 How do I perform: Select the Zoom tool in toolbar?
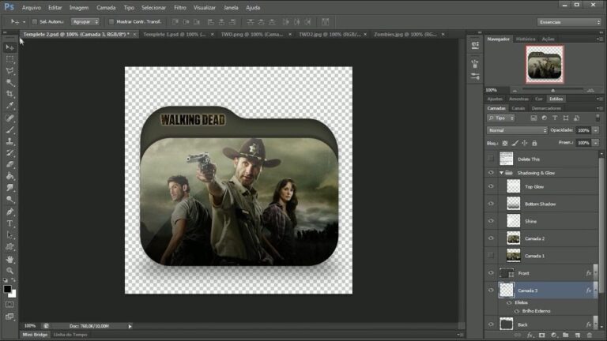click(9, 271)
